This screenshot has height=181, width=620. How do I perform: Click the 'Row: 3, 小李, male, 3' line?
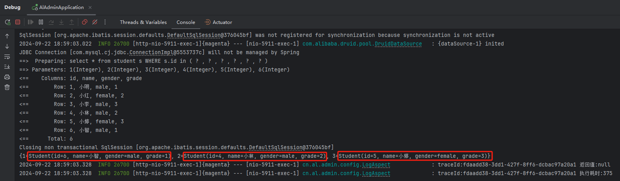(68, 104)
